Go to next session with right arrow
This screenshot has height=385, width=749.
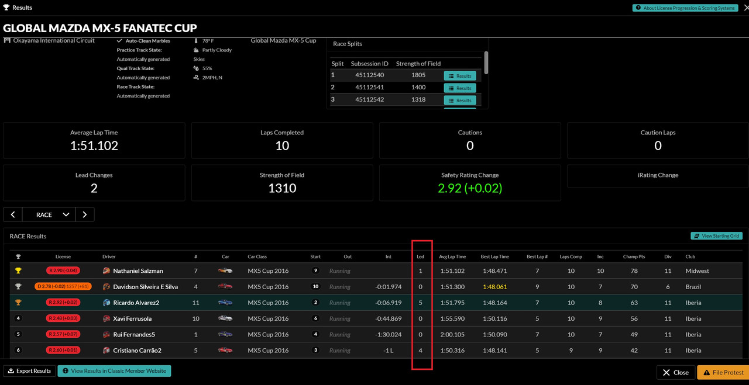85,214
